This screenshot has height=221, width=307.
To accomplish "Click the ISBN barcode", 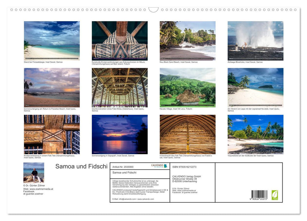I will click(x=259, y=195).
